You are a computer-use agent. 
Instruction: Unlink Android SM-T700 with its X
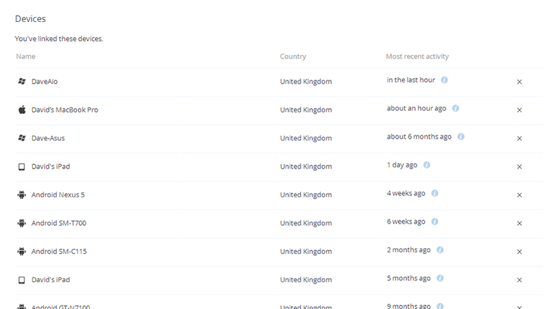(520, 224)
